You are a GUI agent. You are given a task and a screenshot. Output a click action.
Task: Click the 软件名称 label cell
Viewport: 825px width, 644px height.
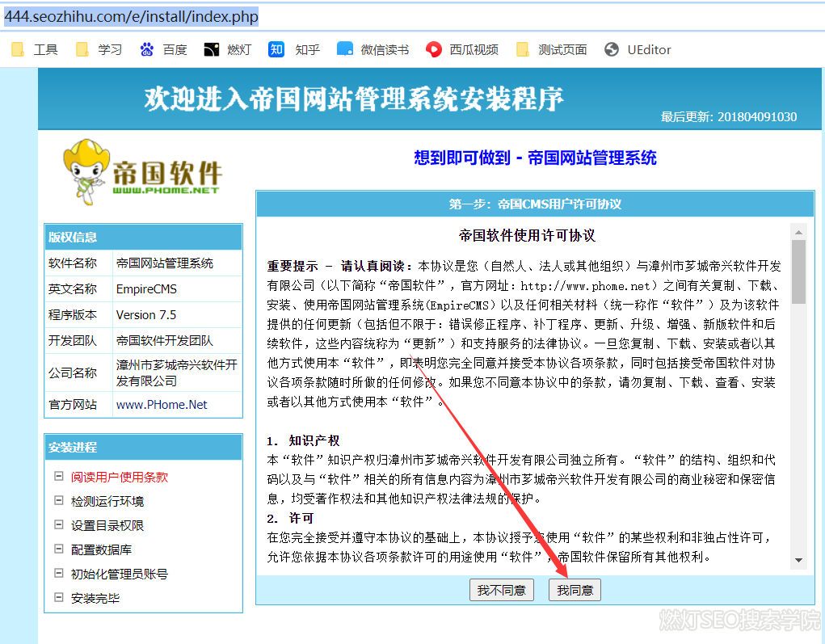[78, 263]
